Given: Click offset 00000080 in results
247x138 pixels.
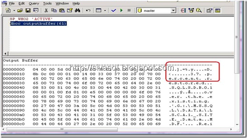Looking at the screenshot, I should [x=14, y=106].
